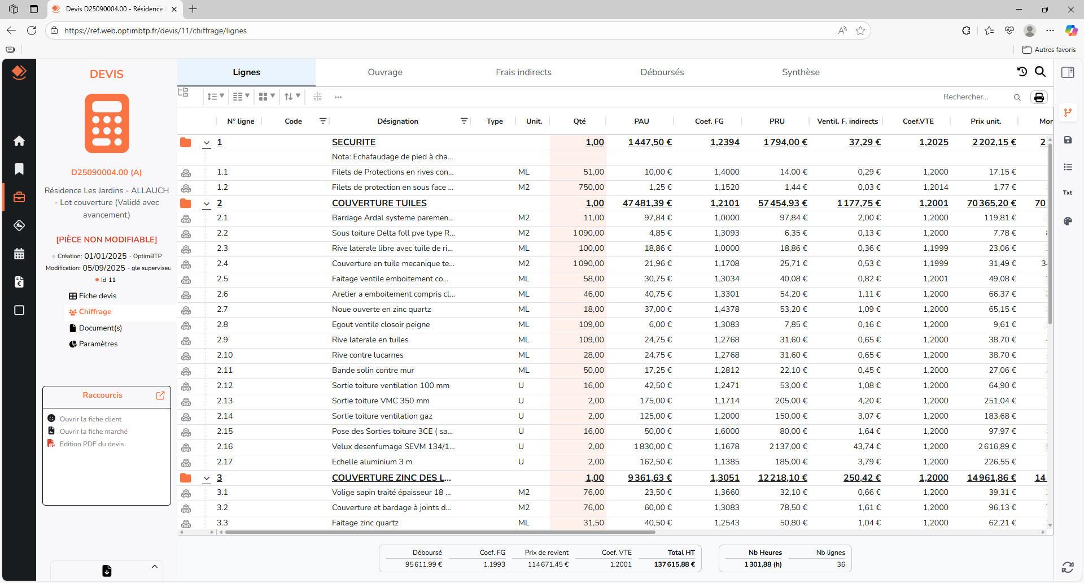Viewport: 1084px width, 583px height.
Task: Select the save (floppy disk) icon in right sidebar
Action: 1068,140
